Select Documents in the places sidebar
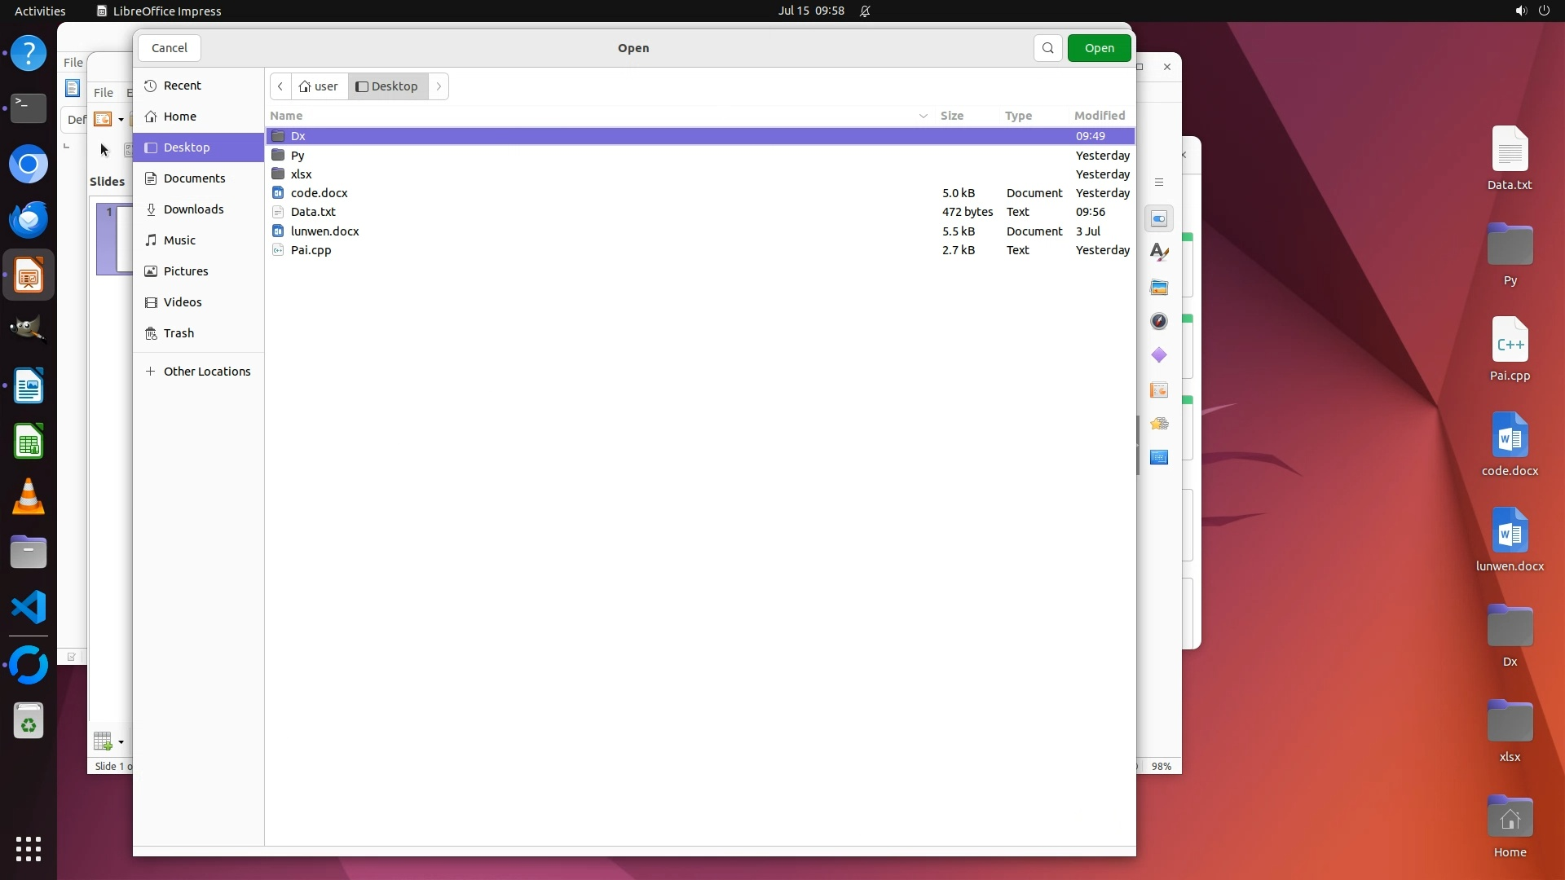 tap(194, 178)
